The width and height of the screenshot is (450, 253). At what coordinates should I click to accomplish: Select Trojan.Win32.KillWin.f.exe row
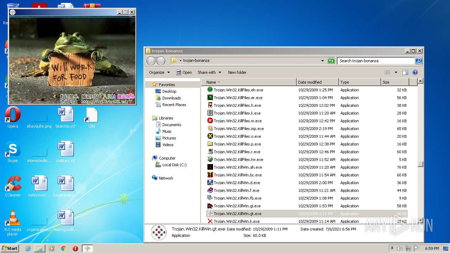tap(307, 190)
